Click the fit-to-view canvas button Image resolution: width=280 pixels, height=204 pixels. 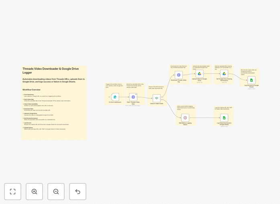click(13, 192)
